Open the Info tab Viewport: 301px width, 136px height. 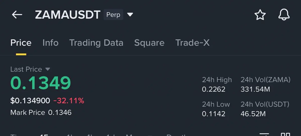(x=50, y=43)
